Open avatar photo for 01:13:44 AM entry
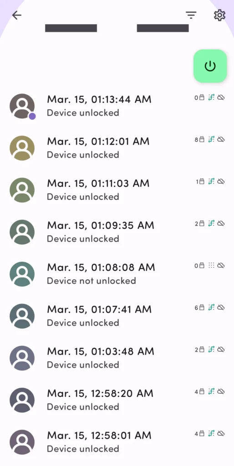The width and height of the screenshot is (234, 466). click(x=22, y=106)
